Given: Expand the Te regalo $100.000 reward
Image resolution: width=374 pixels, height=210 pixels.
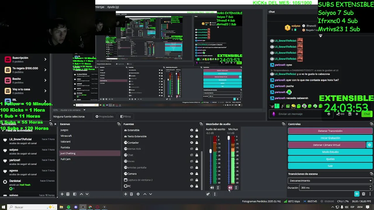Looking at the screenshot, I should click(45, 70).
